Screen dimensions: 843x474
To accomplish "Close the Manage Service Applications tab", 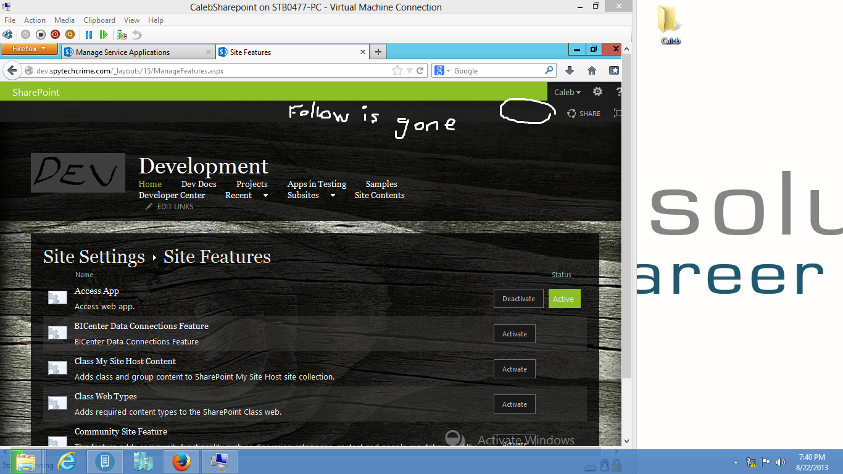I will (x=208, y=52).
